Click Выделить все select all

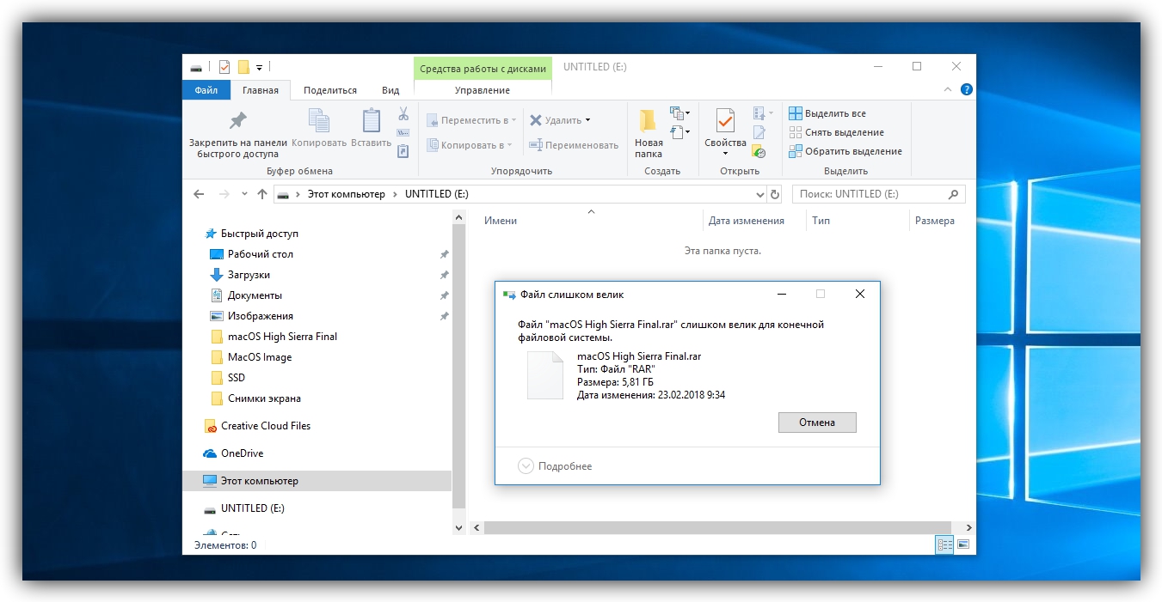pyautogui.click(x=827, y=113)
